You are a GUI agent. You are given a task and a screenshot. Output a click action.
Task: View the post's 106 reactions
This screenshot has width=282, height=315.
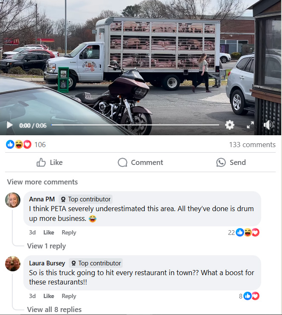26,145
